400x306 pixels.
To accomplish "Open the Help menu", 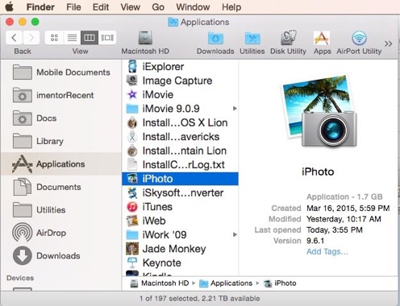I will coord(231,7).
